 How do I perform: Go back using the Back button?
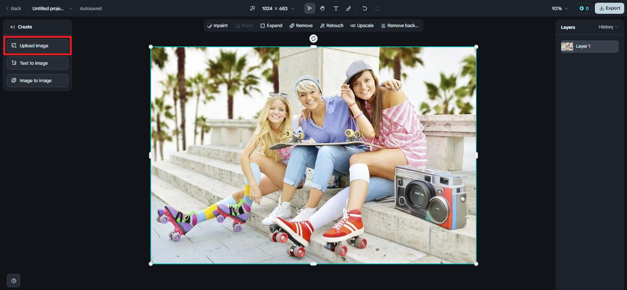[13, 8]
